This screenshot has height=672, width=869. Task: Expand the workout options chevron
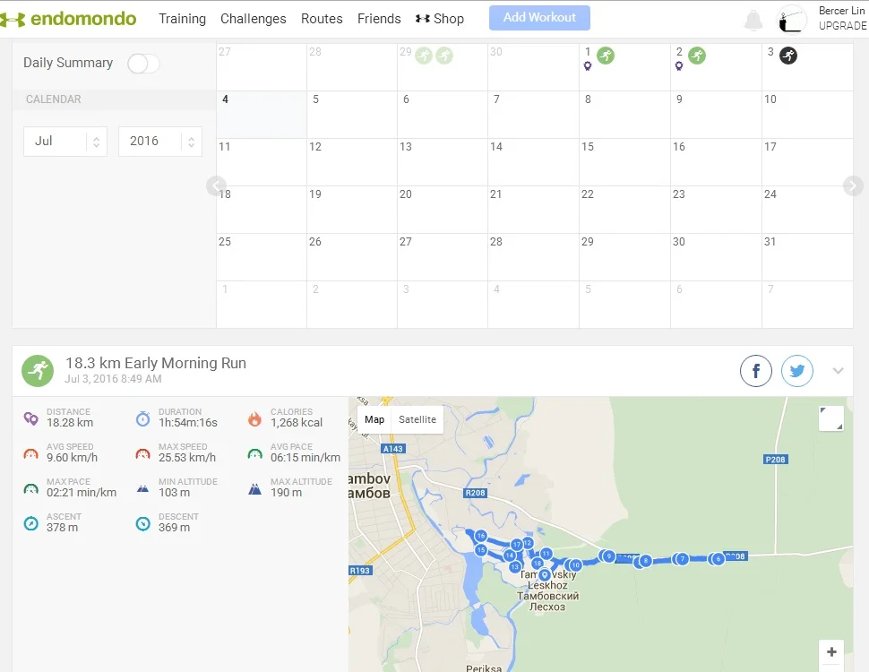click(x=838, y=371)
